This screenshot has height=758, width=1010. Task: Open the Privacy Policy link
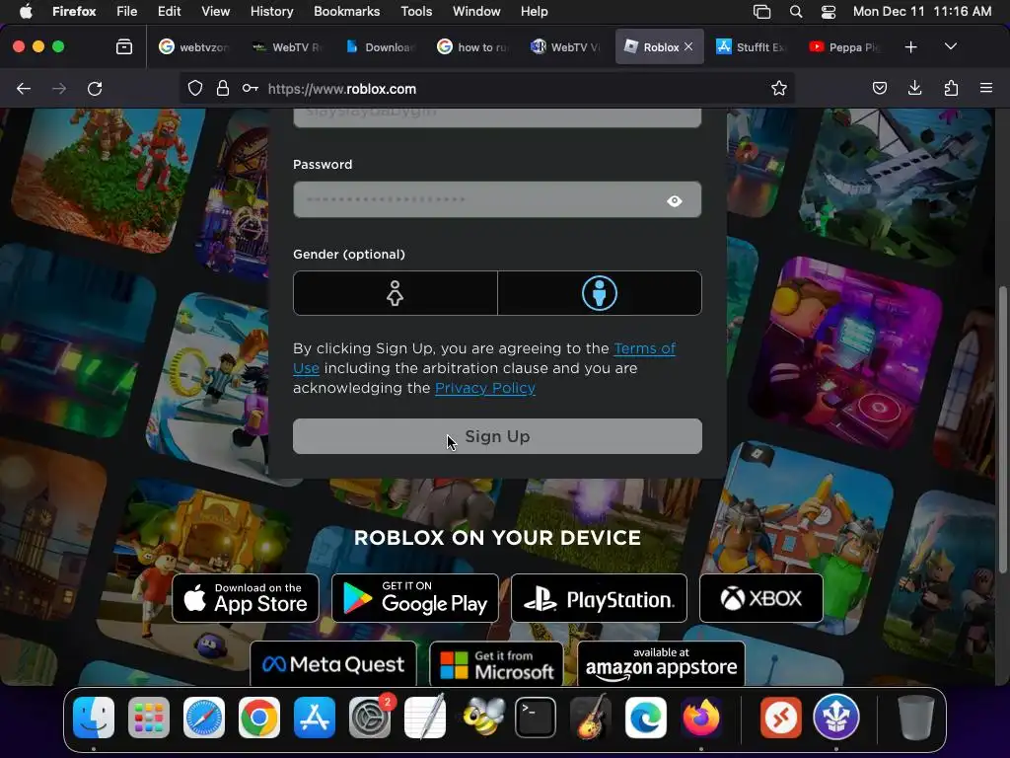pos(485,388)
